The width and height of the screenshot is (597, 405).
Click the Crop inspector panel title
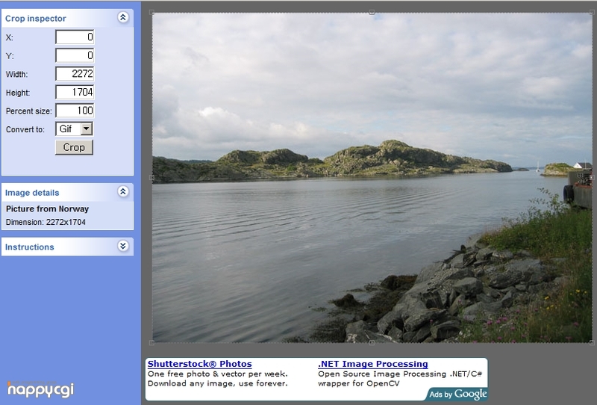pos(35,18)
